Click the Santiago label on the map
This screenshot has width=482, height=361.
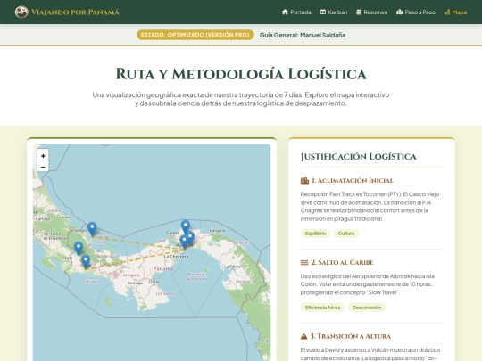click(135, 283)
